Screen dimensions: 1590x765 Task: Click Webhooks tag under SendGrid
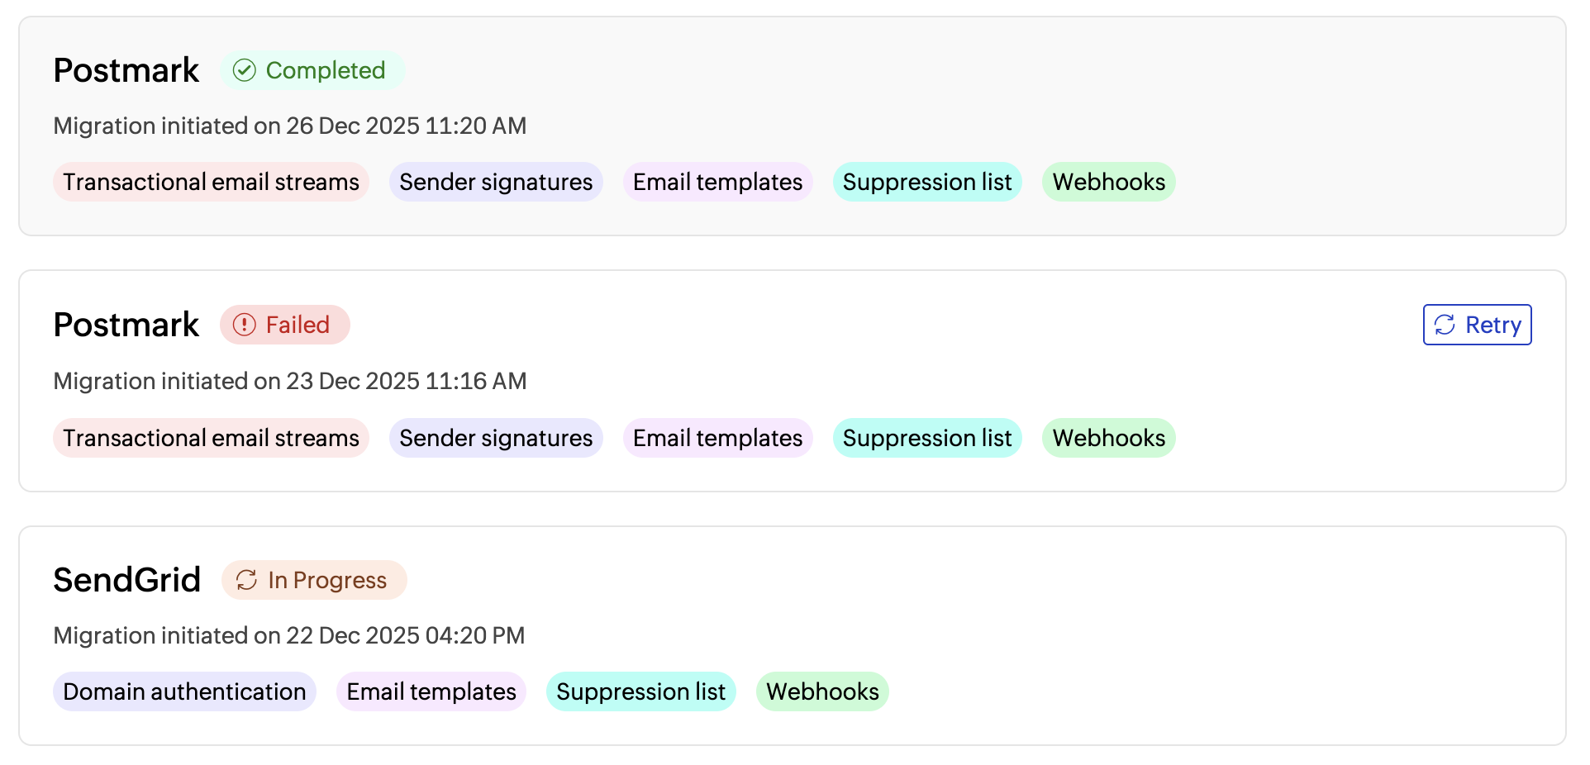[x=822, y=691]
